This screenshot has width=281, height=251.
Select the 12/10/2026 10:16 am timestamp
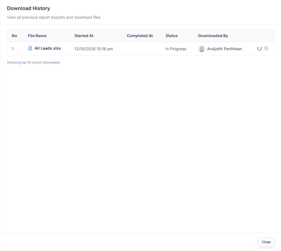pos(94,49)
